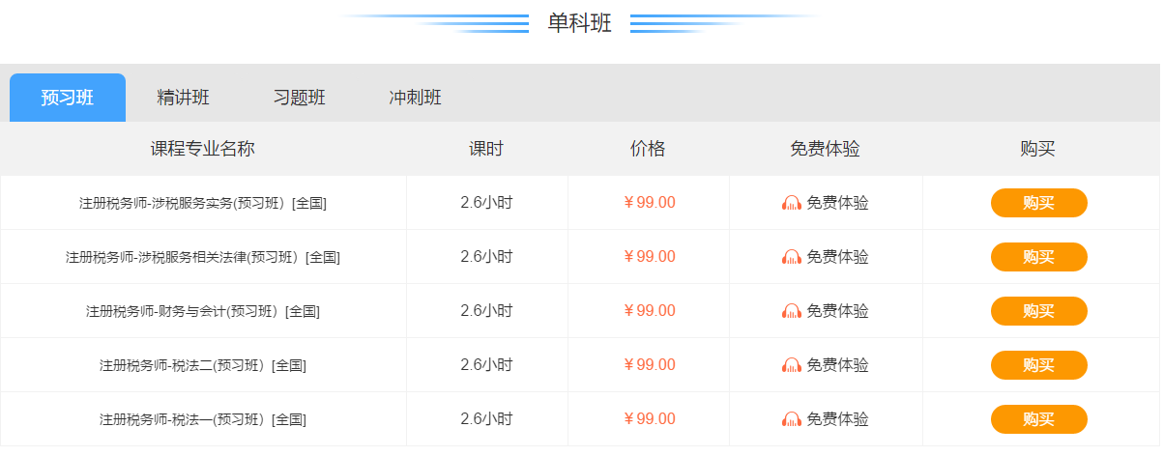Buy the 税法一(预习班) course
Viewport: 1164px width, 456px height.
click(1039, 419)
